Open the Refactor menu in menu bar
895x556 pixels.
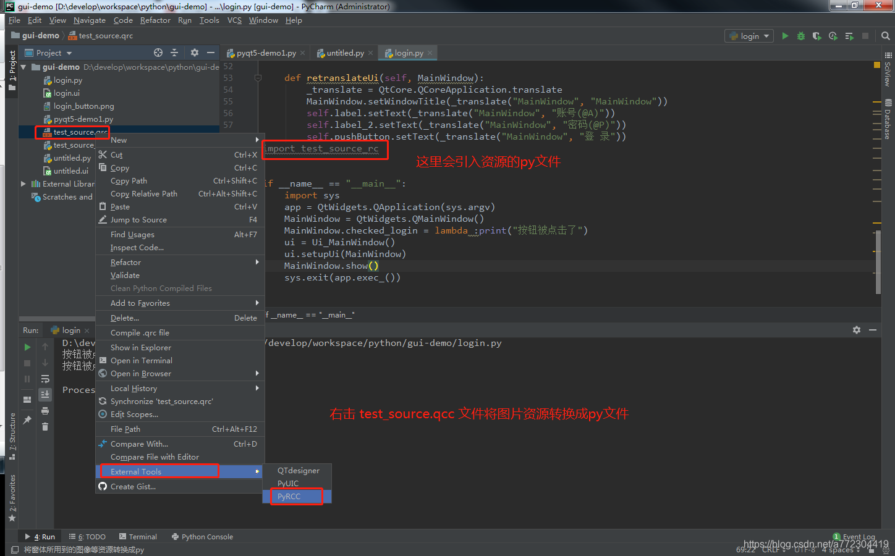point(155,20)
